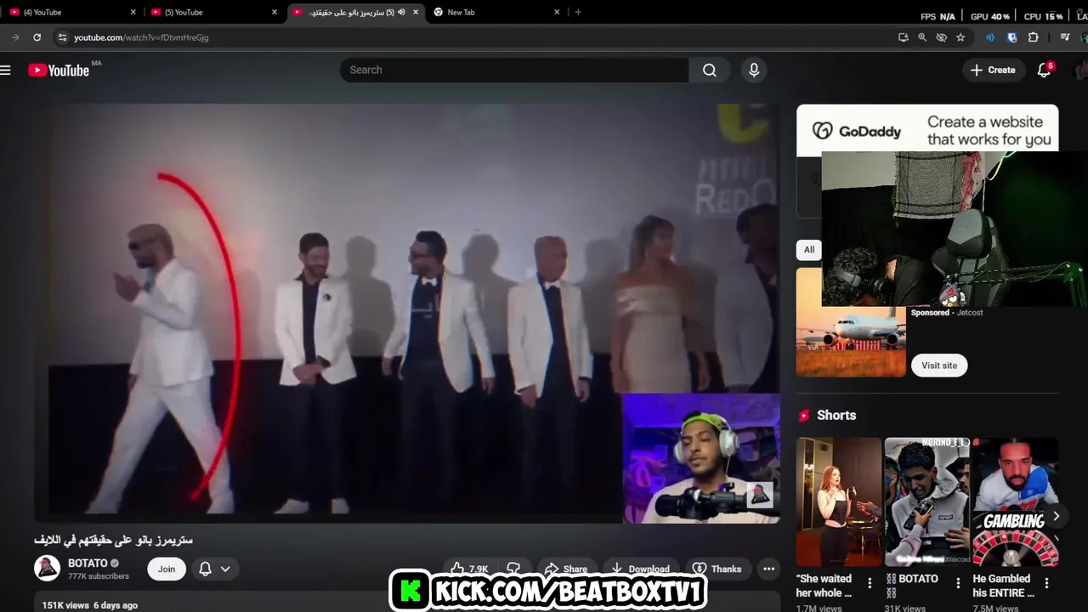Open options for "He Gambled" Short
The image size is (1088, 612).
(1046, 583)
